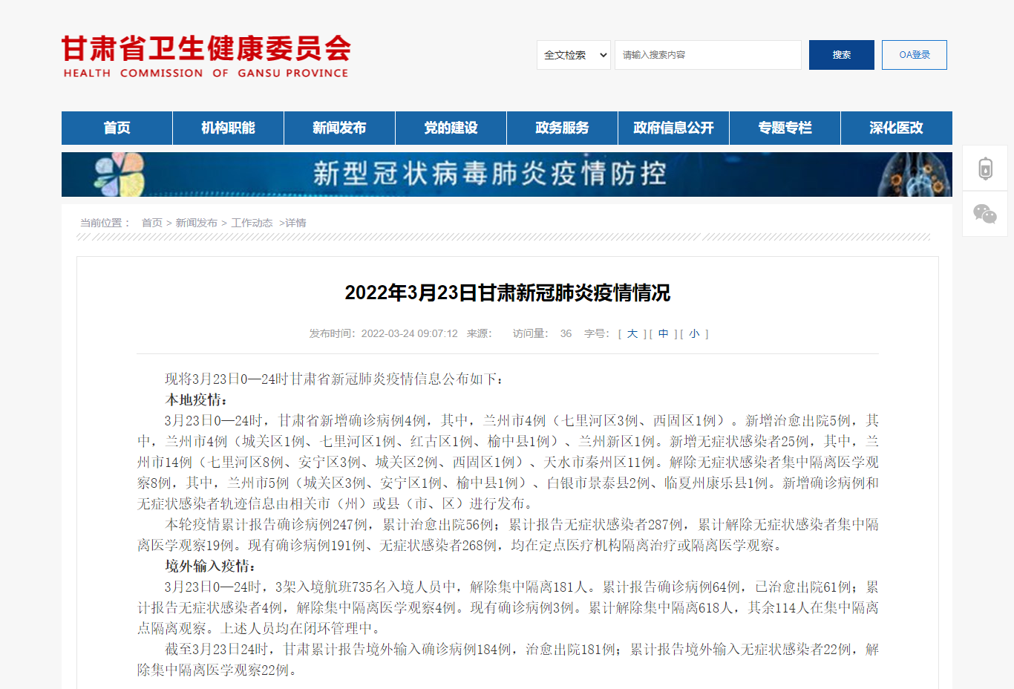Image resolution: width=1014 pixels, height=689 pixels.
Task: Click the Gansu Health Commission logo
Action: point(206,56)
